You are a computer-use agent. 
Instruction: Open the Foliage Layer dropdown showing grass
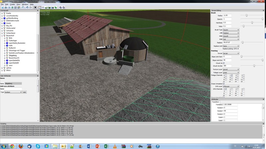coord(231,73)
